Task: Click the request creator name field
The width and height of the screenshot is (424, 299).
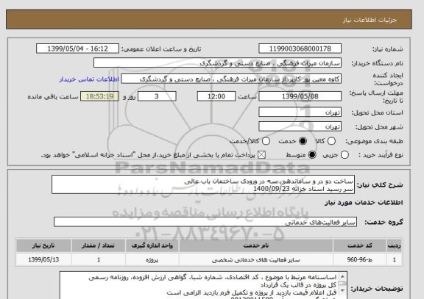Action: (231, 79)
